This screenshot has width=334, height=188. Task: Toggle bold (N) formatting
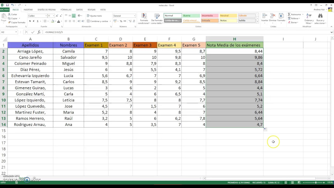(x=30, y=21)
